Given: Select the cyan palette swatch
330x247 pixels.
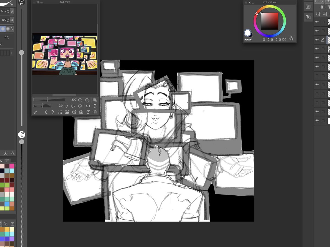Looking at the screenshot, I should coord(12,170).
